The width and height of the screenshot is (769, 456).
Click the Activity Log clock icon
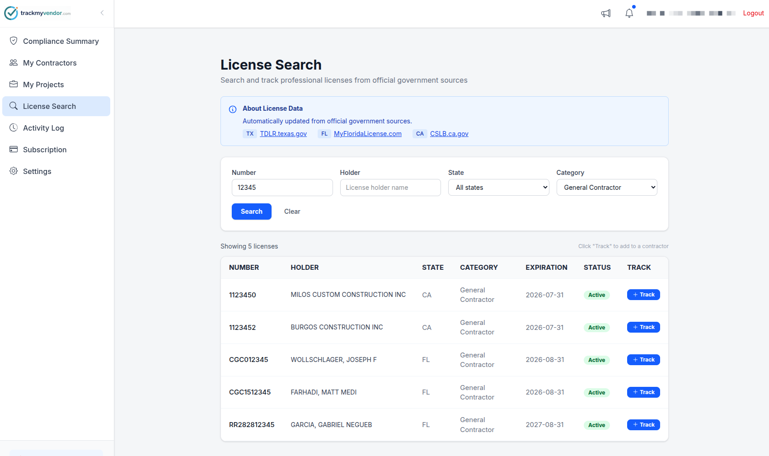[x=14, y=128]
